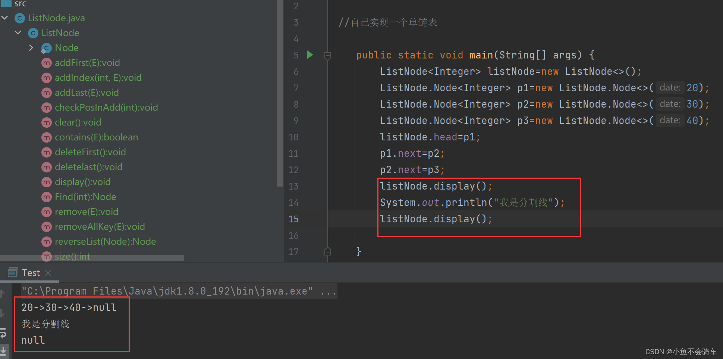This screenshot has height=359, width=723.
Task: Click the p1 declaration on line 7
Action: coord(545,88)
